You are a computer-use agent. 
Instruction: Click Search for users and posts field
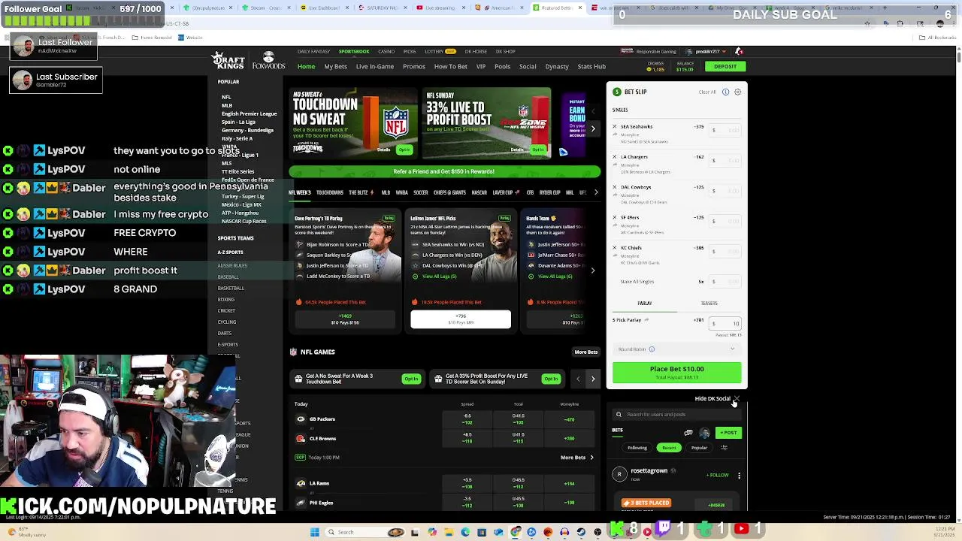[x=676, y=414]
